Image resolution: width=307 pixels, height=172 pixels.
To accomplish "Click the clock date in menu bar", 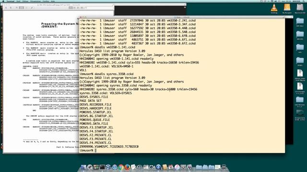I will coord(286,1).
